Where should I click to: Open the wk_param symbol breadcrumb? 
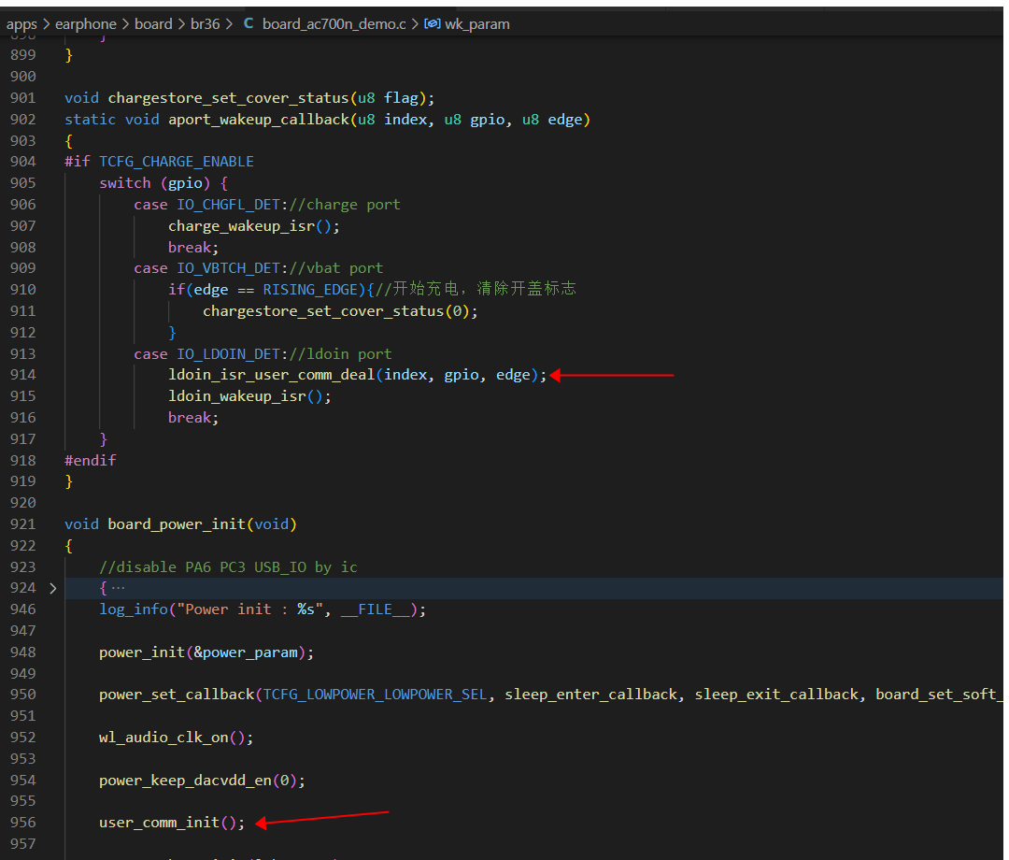476,24
